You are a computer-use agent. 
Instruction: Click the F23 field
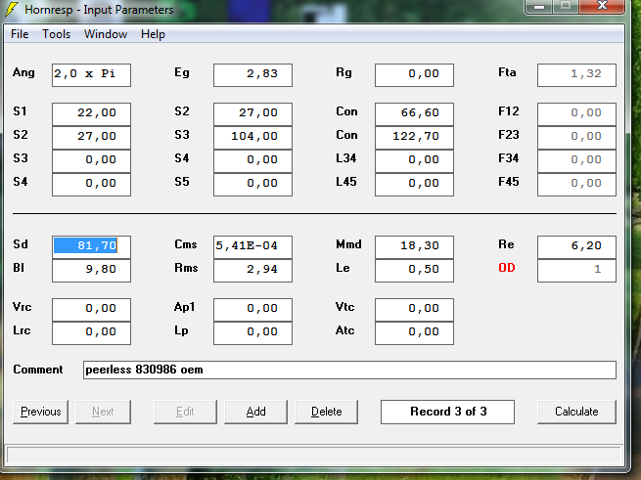click(576, 137)
